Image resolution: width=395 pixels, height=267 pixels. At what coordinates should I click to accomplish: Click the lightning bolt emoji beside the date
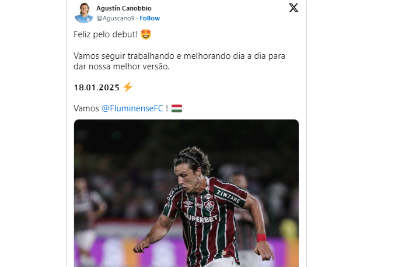tap(128, 87)
